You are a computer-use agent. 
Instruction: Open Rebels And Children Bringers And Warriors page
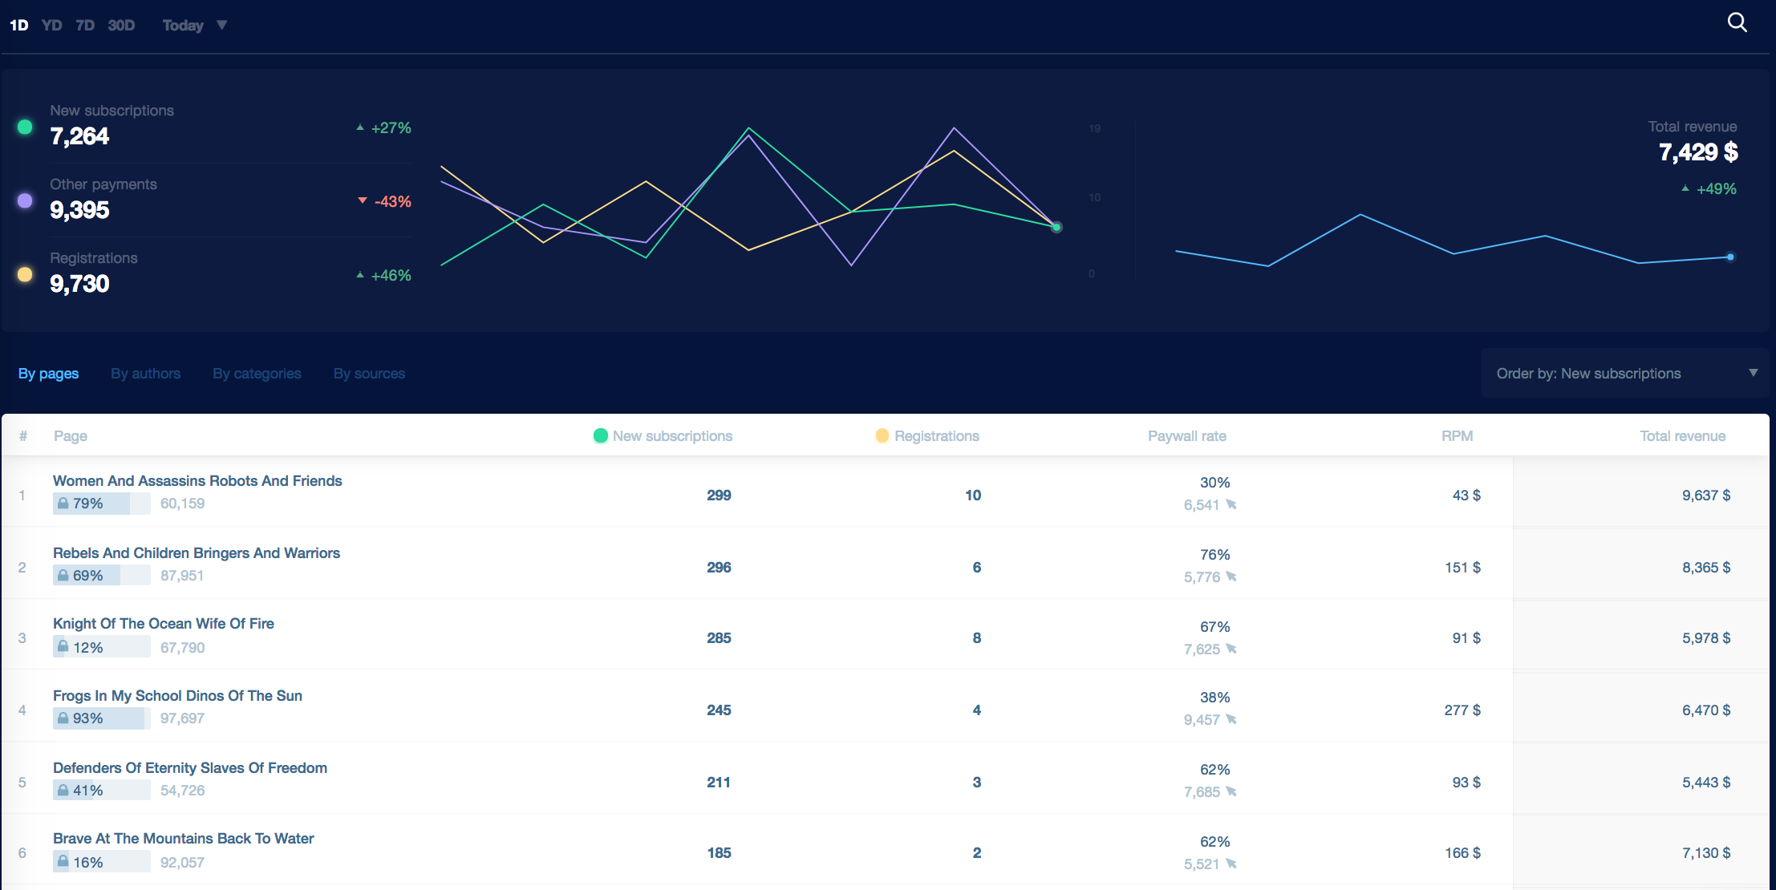click(x=197, y=553)
